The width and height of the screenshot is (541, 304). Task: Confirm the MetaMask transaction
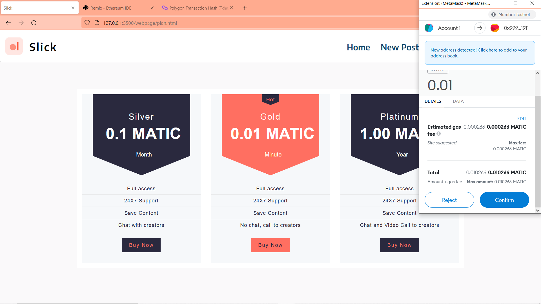[x=504, y=200]
